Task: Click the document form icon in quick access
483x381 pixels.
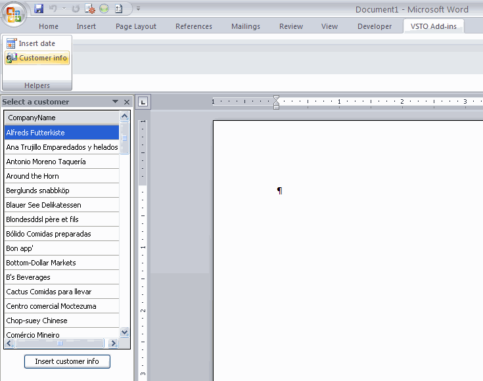Action: 119,9
